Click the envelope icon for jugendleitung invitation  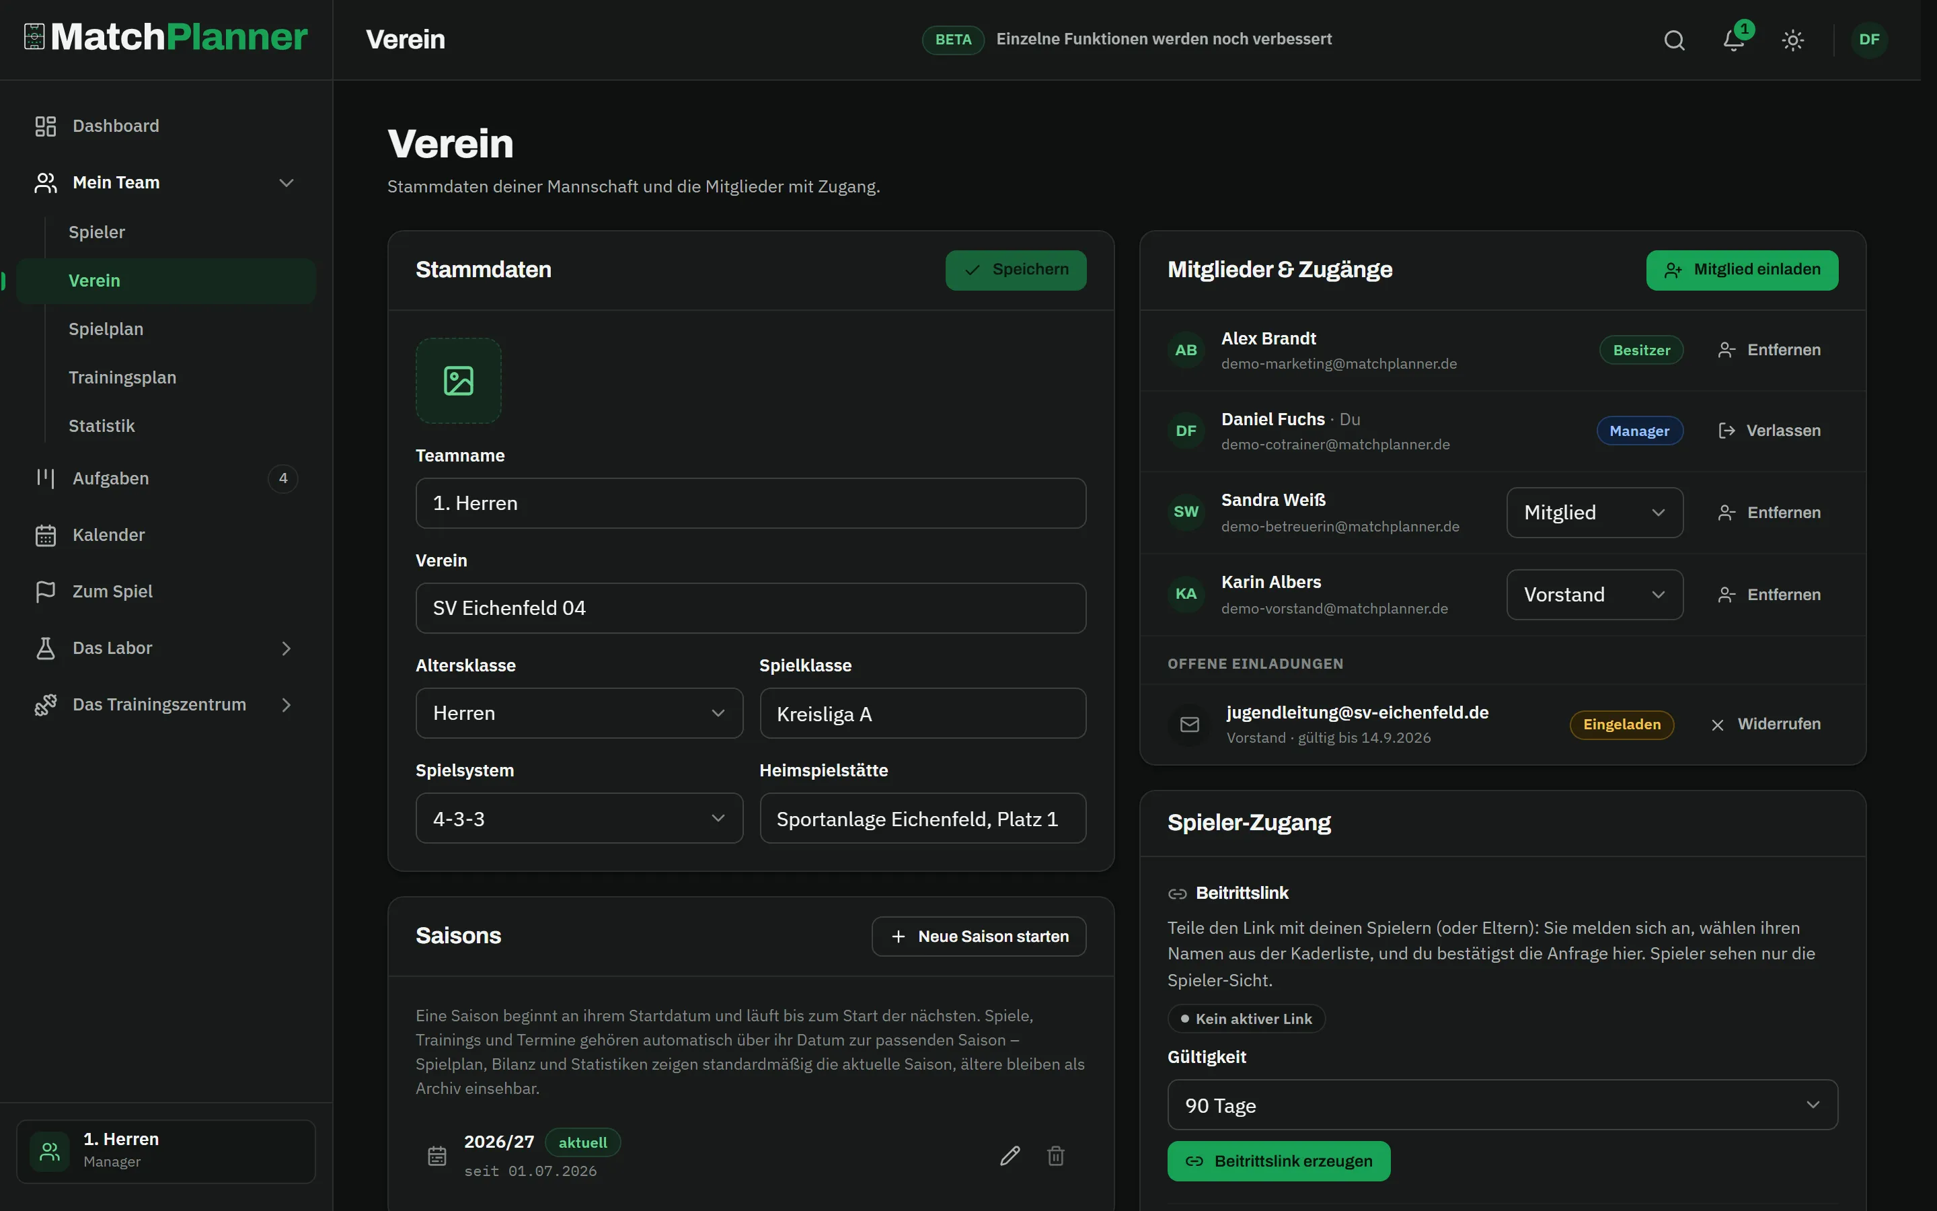[1189, 724]
